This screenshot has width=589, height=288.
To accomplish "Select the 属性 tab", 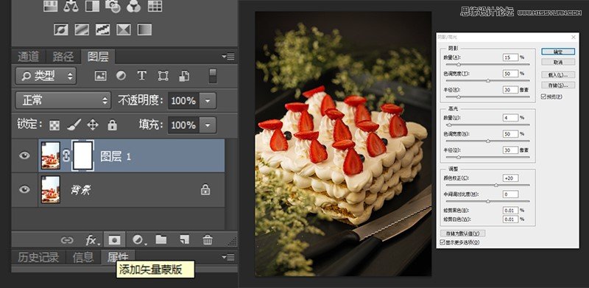I will coord(118,257).
